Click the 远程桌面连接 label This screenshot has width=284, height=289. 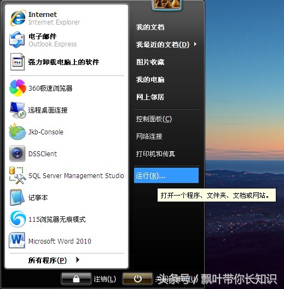click(x=48, y=110)
